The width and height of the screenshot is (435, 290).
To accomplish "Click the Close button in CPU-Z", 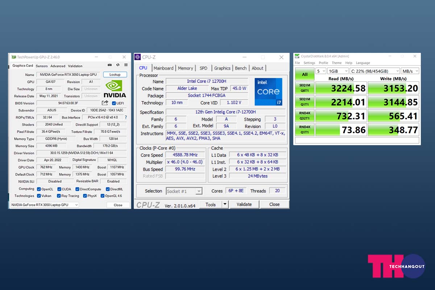I will [274, 205].
